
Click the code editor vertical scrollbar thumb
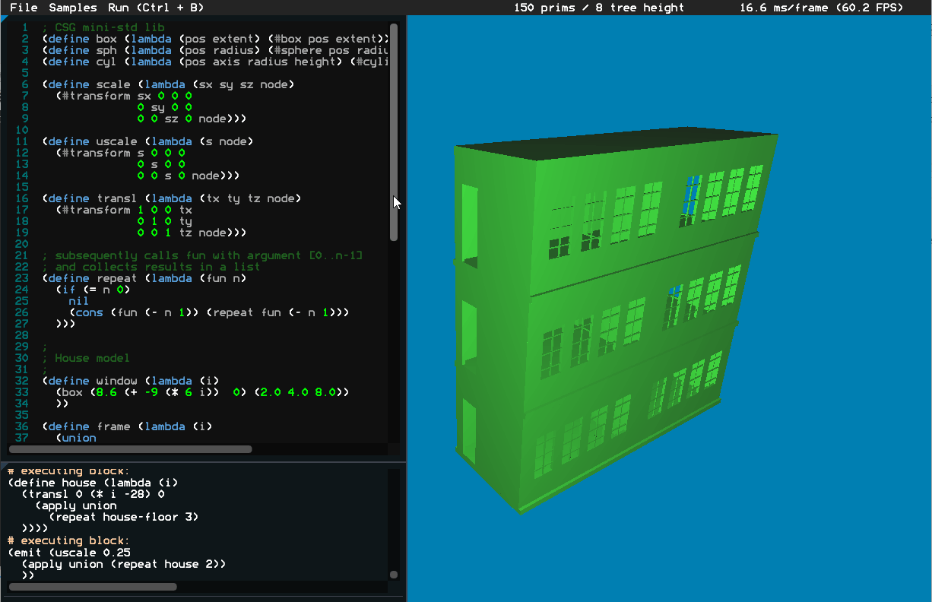394,133
